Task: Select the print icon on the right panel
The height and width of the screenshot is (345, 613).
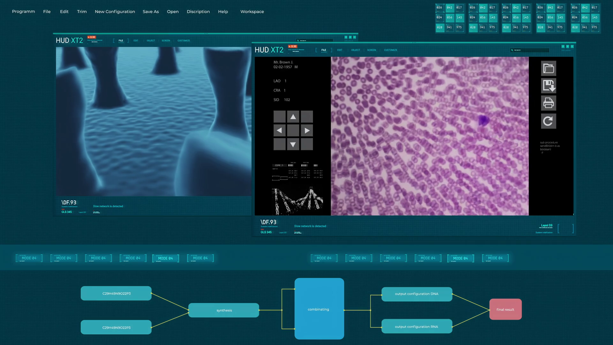Action: (x=548, y=103)
